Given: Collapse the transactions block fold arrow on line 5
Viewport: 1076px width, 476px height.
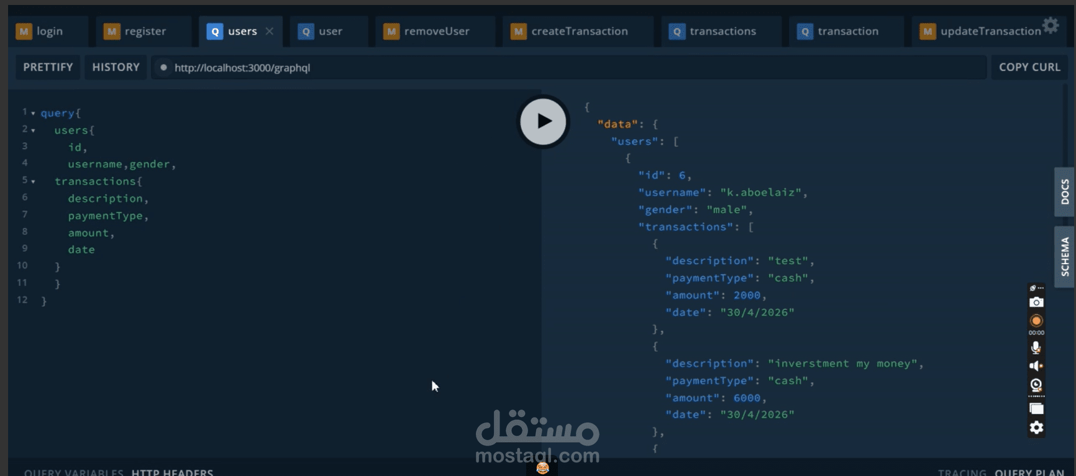Looking at the screenshot, I should pos(33,181).
